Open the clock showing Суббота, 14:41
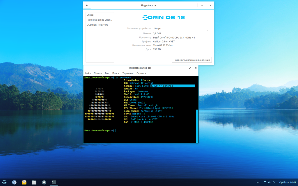Screen dimensions: 298x186 [x=288, y=183]
